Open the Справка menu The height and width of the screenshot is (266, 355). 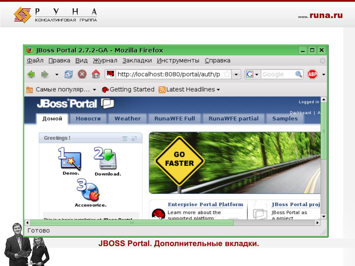click(217, 61)
